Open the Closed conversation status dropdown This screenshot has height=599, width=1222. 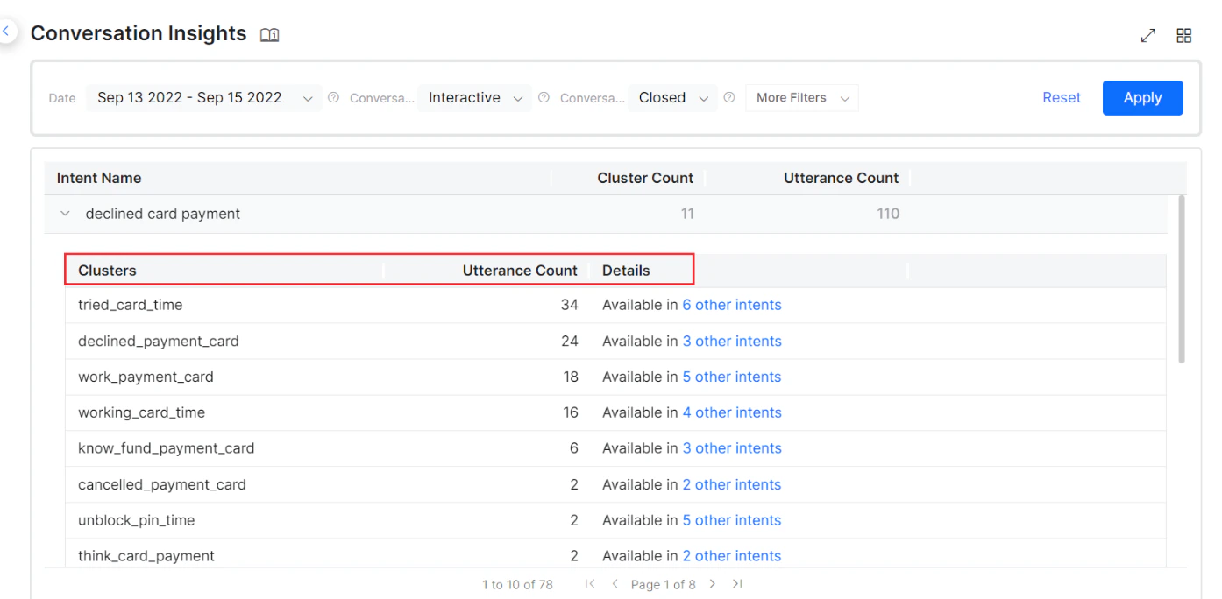pyautogui.click(x=672, y=98)
